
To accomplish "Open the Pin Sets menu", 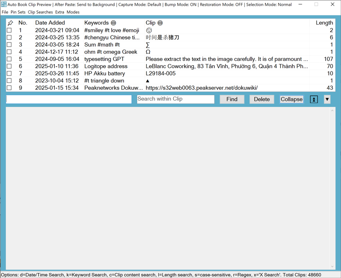I will coord(18,12).
